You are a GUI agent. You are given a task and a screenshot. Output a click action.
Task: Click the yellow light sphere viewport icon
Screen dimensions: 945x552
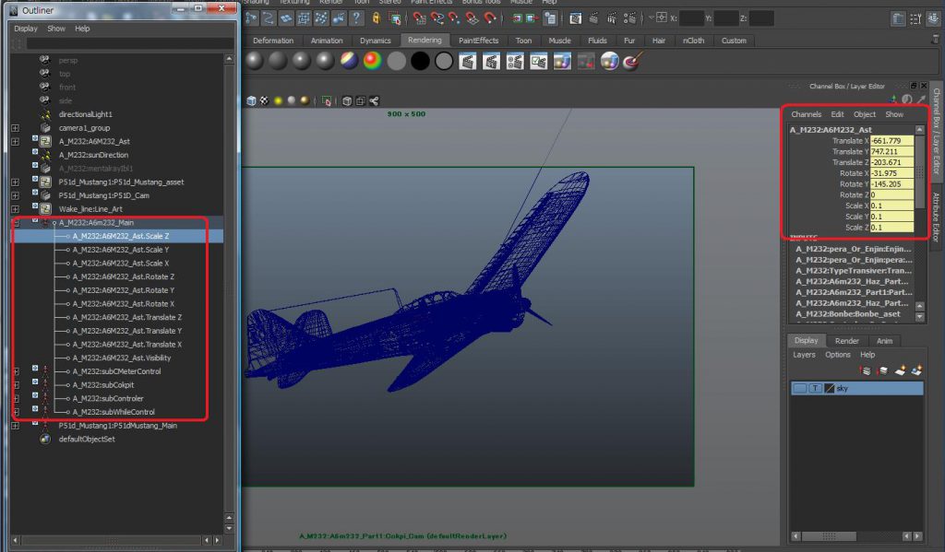point(278,100)
